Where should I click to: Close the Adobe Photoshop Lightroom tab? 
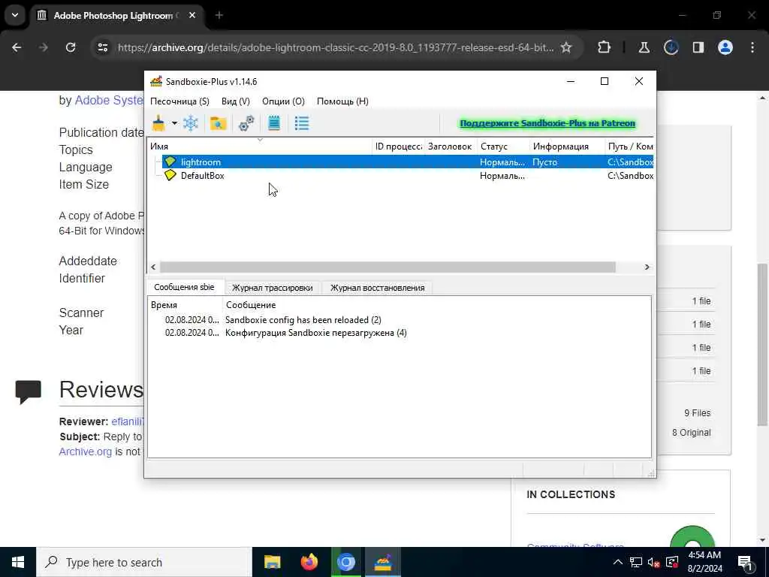[192, 15]
